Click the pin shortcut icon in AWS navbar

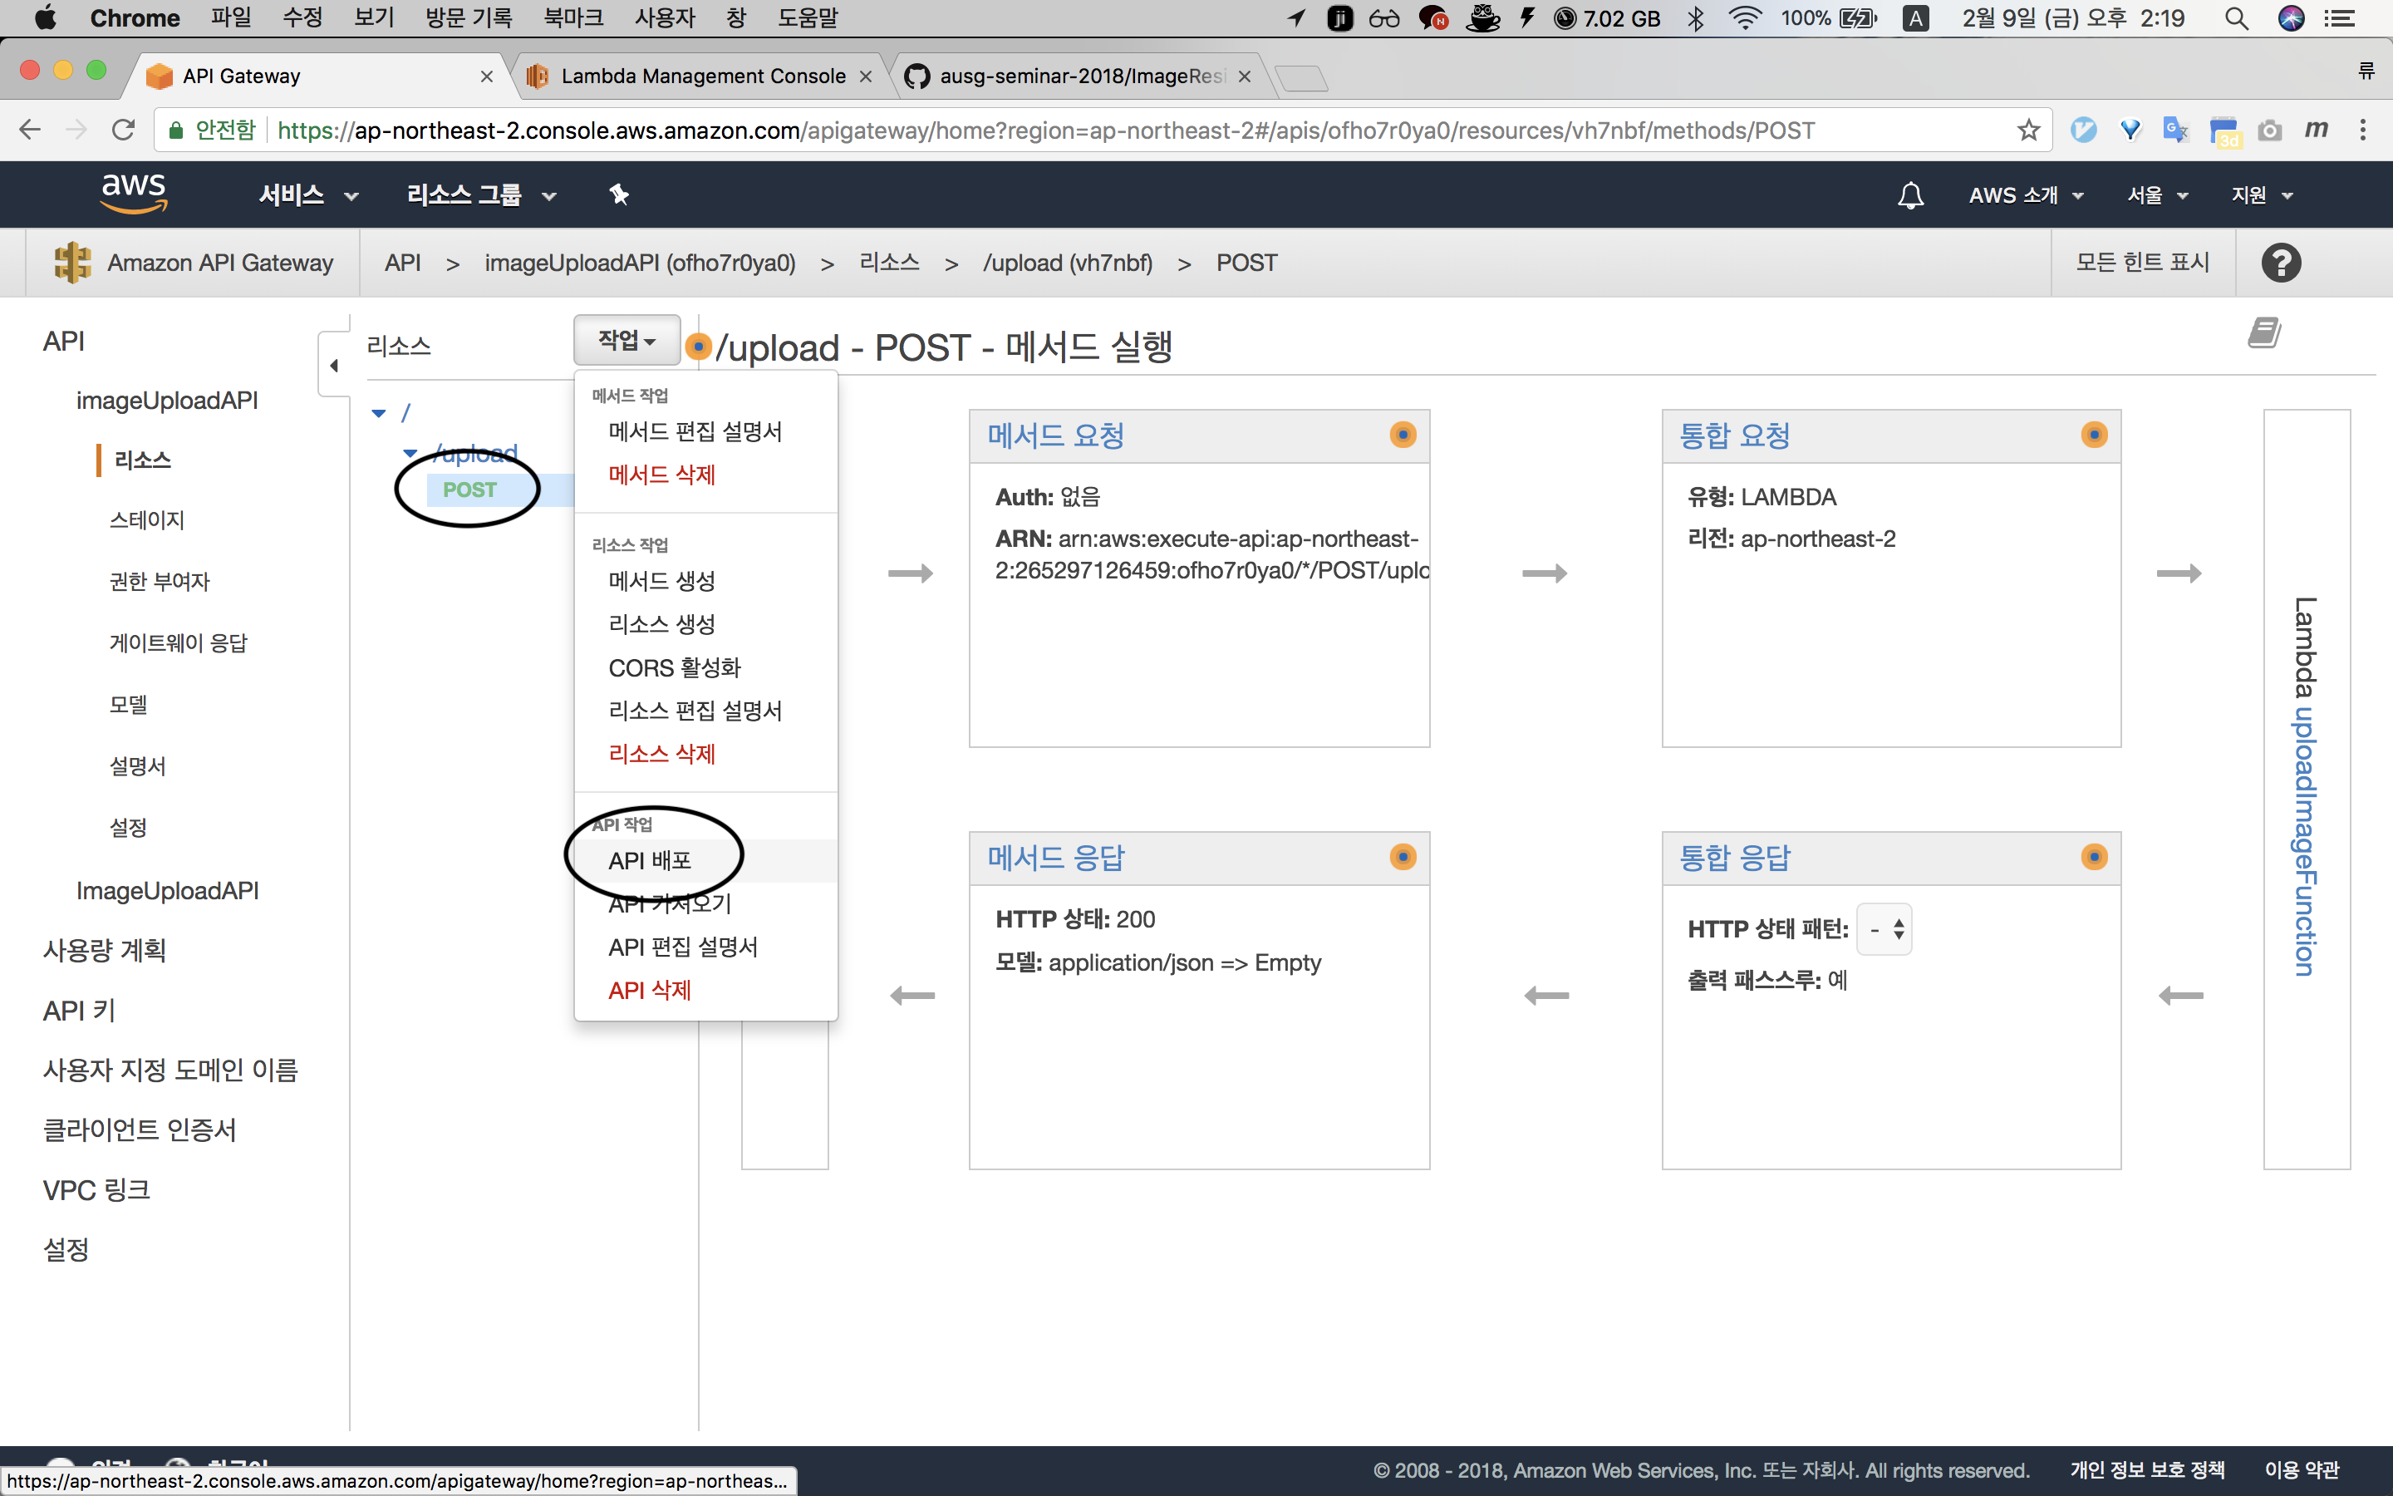(x=619, y=194)
